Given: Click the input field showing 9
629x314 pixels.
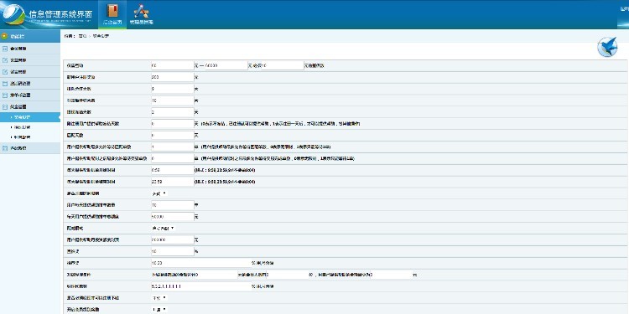Looking at the screenshot, I should 173,89.
